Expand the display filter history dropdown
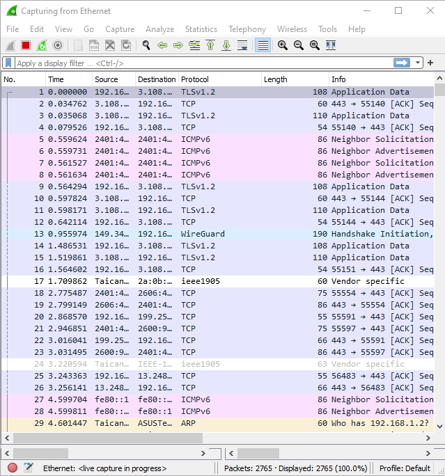 (418, 63)
